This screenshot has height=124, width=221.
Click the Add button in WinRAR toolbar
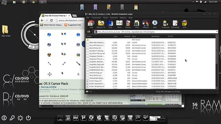pyautogui.click(x=91, y=24)
